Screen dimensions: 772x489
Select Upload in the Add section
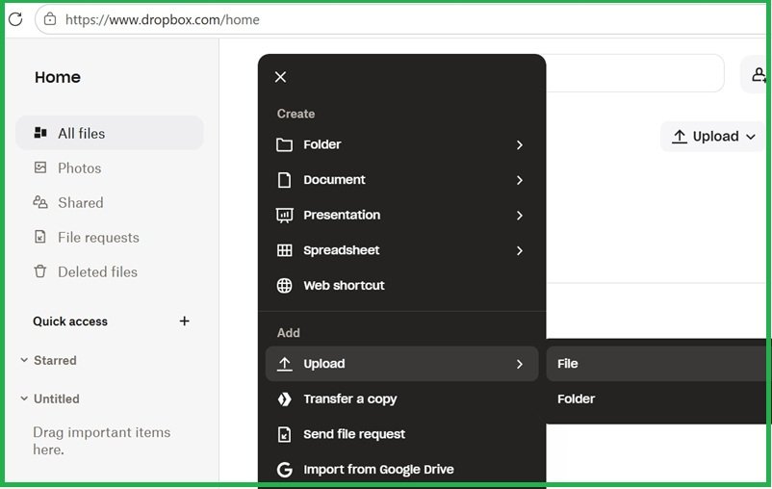click(x=401, y=364)
